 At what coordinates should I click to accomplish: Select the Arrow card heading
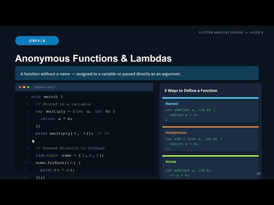[x=171, y=161]
